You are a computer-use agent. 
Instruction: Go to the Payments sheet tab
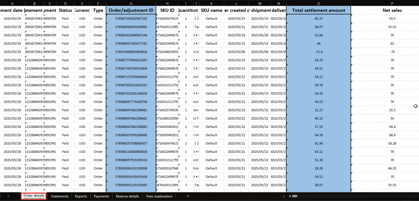pyautogui.click(x=101, y=197)
